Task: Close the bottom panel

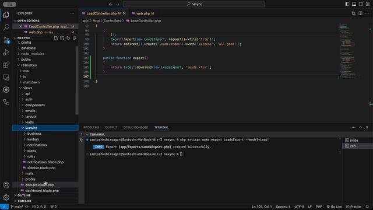Action: pos(367,127)
